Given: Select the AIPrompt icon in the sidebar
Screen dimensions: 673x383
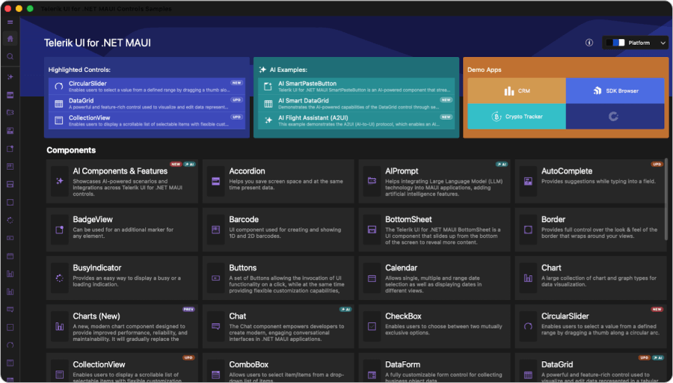Looking at the screenshot, I should 10,112.
